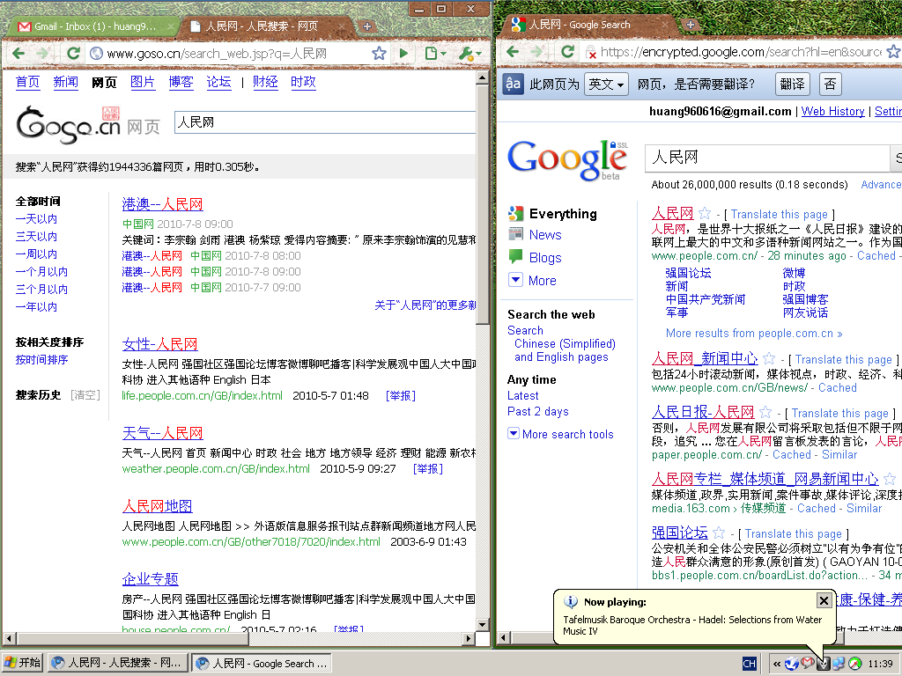Viewport: 902px width, 676px height.
Task: Click the green go arrow beside the goso.cn address
Action: point(403,54)
